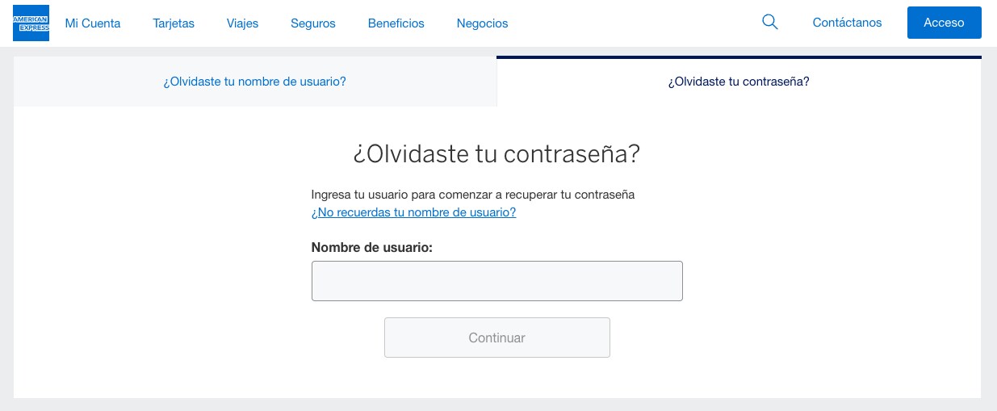Focus the Nombre de usuario text field
Viewport: 997px width, 411px height.
[x=496, y=281]
